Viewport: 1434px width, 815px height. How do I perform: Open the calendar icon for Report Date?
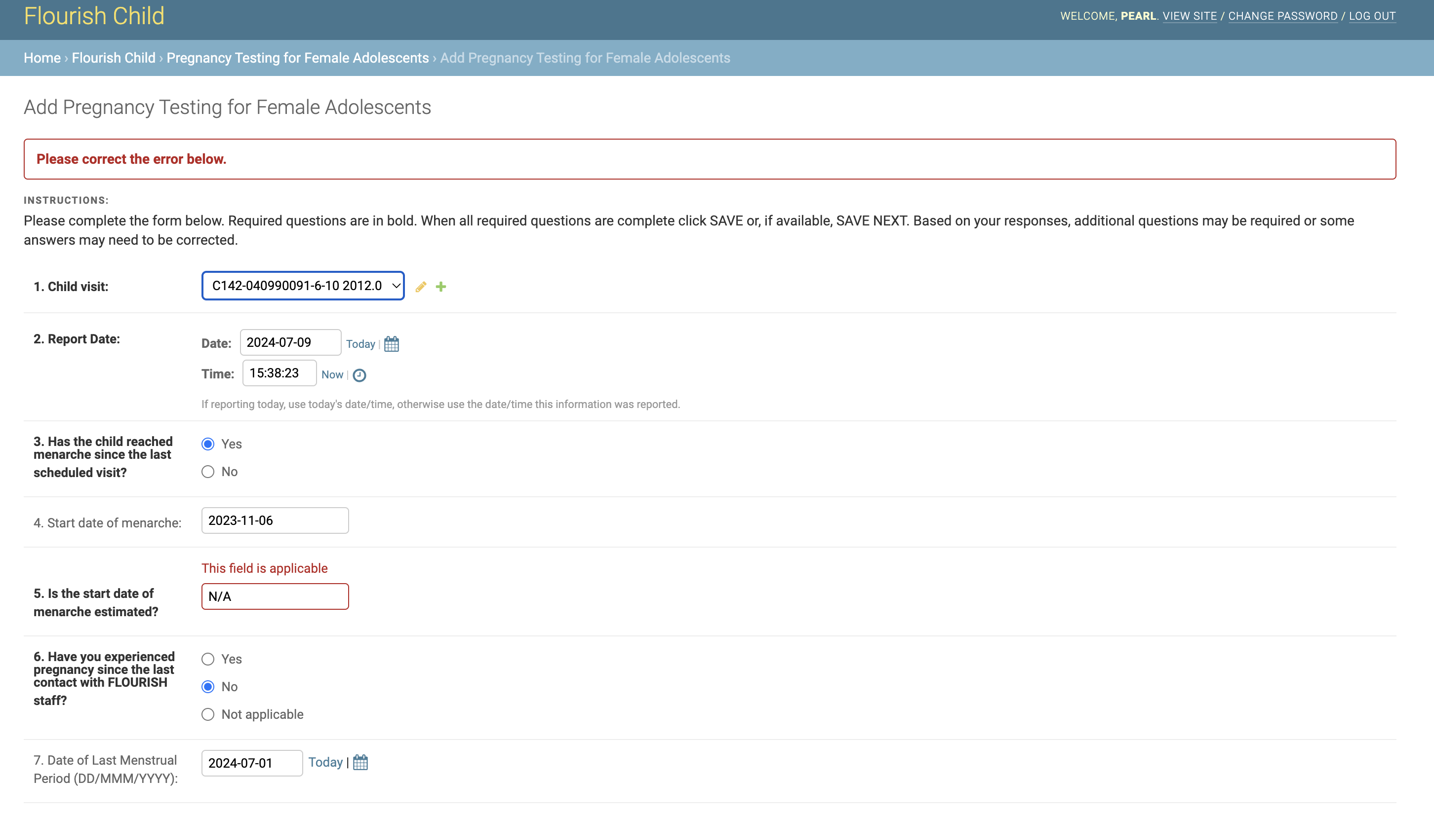(392, 344)
